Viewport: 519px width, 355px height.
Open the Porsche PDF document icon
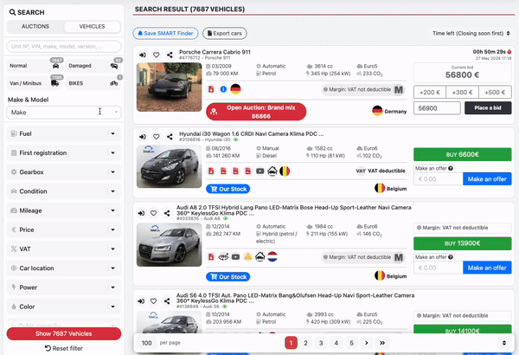coord(211,89)
